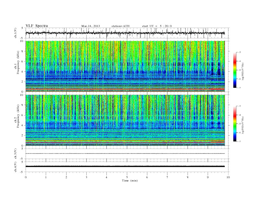
Task: Click time axis tick label '3'
Action: (x=86, y=177)
